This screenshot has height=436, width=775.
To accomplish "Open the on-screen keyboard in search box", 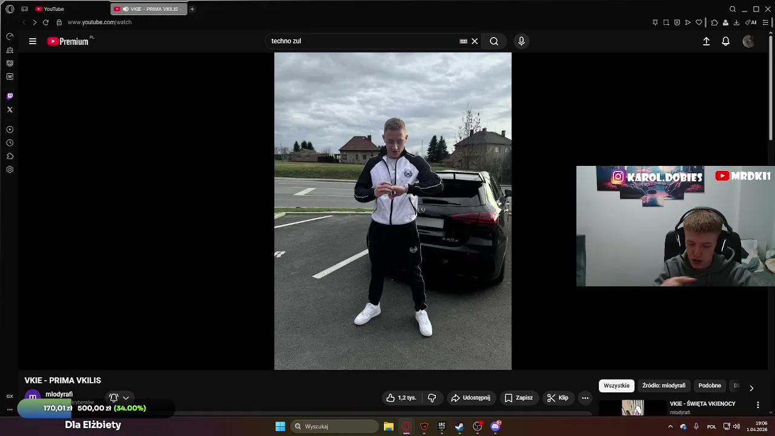I will (x=463, y=41).
